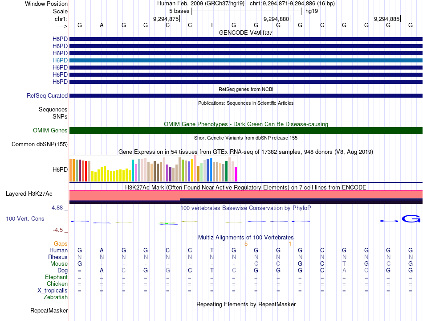Click the X_tropicalis alignment row label
Screen dimensions: 423x321
53,291
